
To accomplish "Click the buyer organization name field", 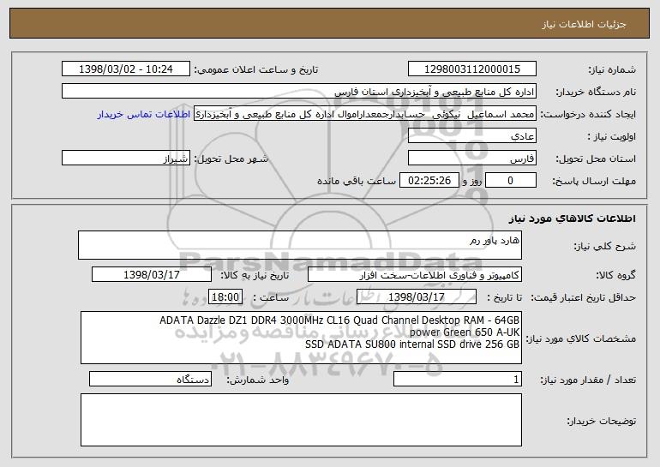I will coord(299,92).
